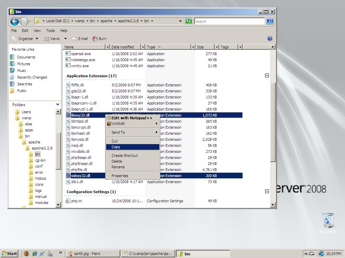The height and width of the screenshot is (258, 345).
Task: Launch Firefox from quick launch bar
Action: [x=27, y=254]
